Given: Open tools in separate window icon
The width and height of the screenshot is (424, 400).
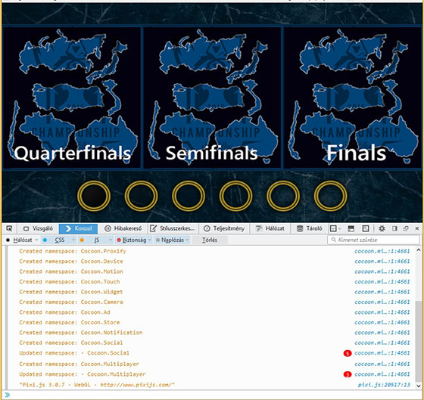Looking at the screenshot, I should point(406,228).
